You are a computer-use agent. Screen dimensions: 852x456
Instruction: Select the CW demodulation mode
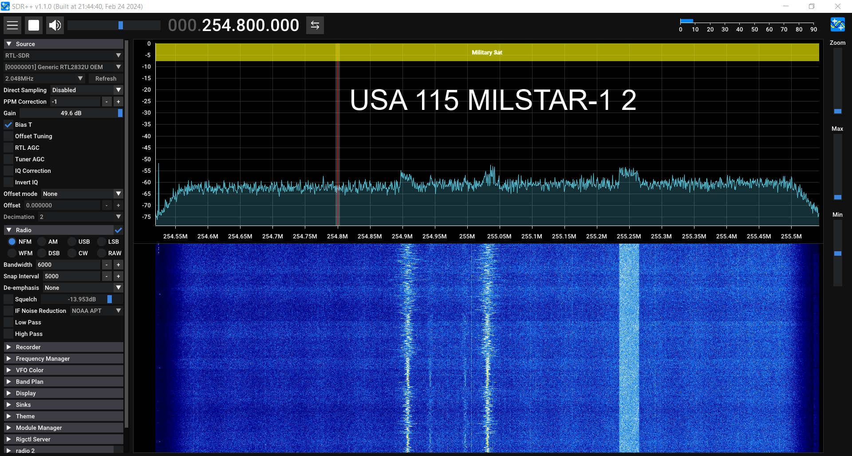72,253
